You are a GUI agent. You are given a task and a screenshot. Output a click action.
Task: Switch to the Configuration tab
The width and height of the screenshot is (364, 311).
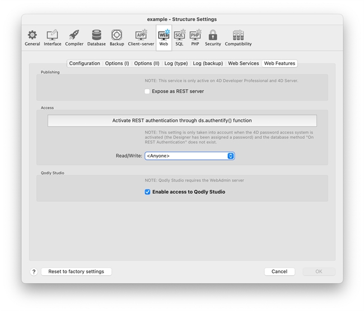click(85, 63)
